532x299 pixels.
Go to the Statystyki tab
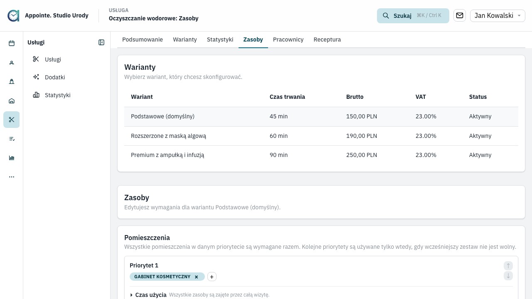point(220,40)
